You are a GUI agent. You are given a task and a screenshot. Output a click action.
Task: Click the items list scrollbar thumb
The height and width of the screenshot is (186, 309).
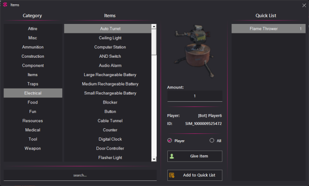[154, 42]
